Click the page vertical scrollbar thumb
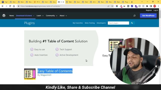 point(160,14)
